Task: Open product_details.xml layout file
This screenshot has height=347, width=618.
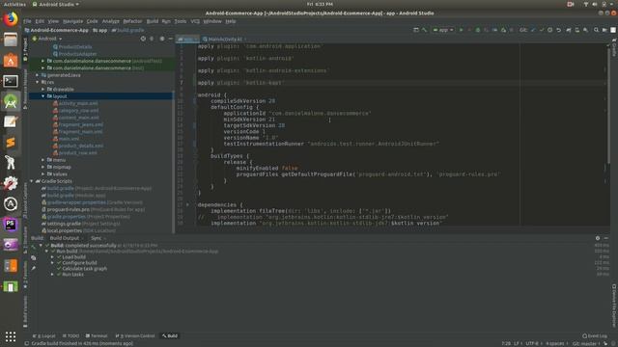Action: (x=81, y=146)
